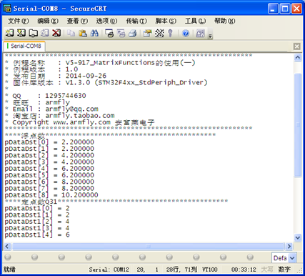Open Find using the binoculars icon
305x276 pixels.
94,33
